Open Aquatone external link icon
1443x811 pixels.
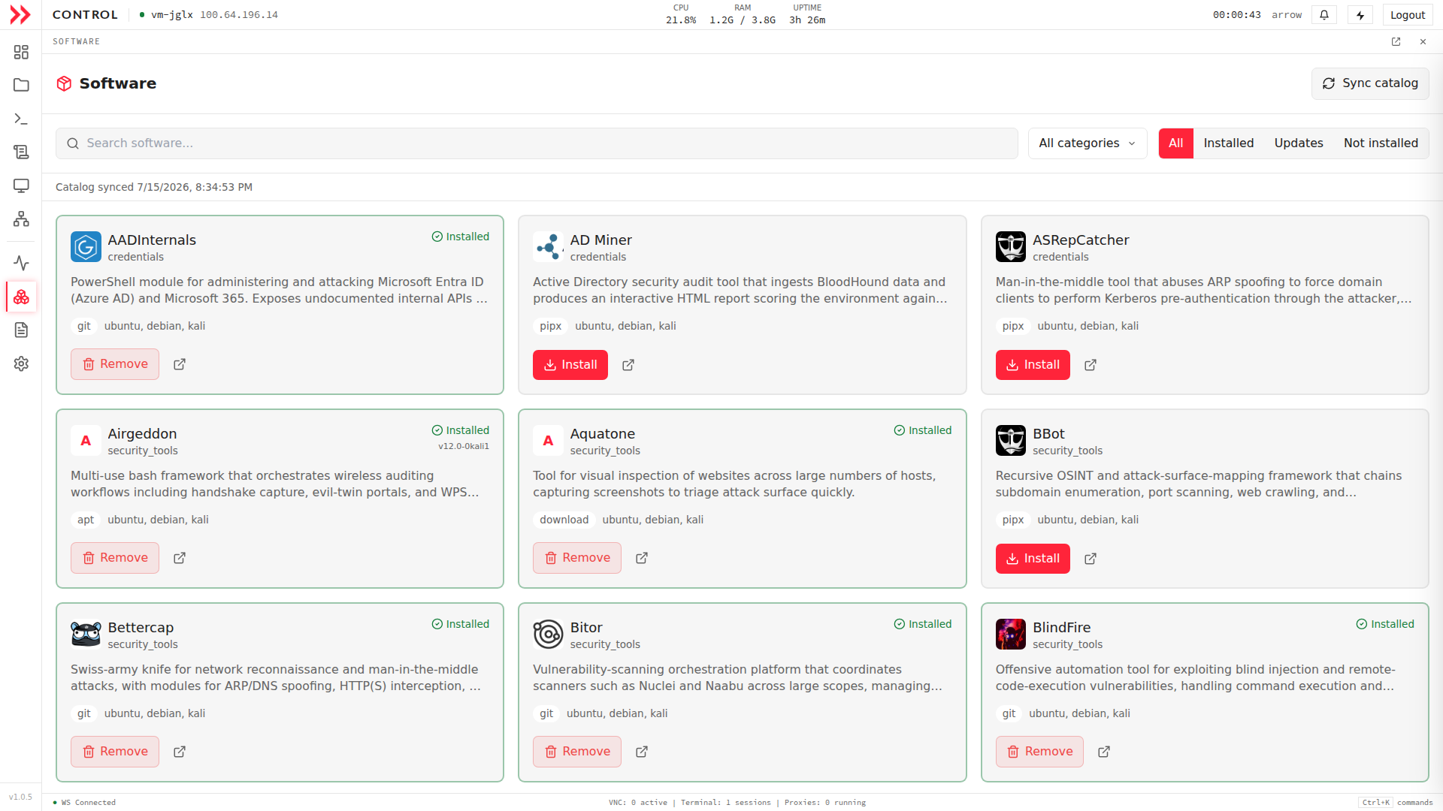click(x=642, y=558)
